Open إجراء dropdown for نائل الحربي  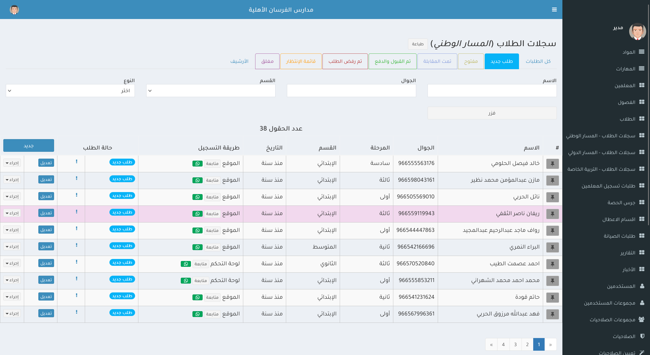tap(12, 196)
